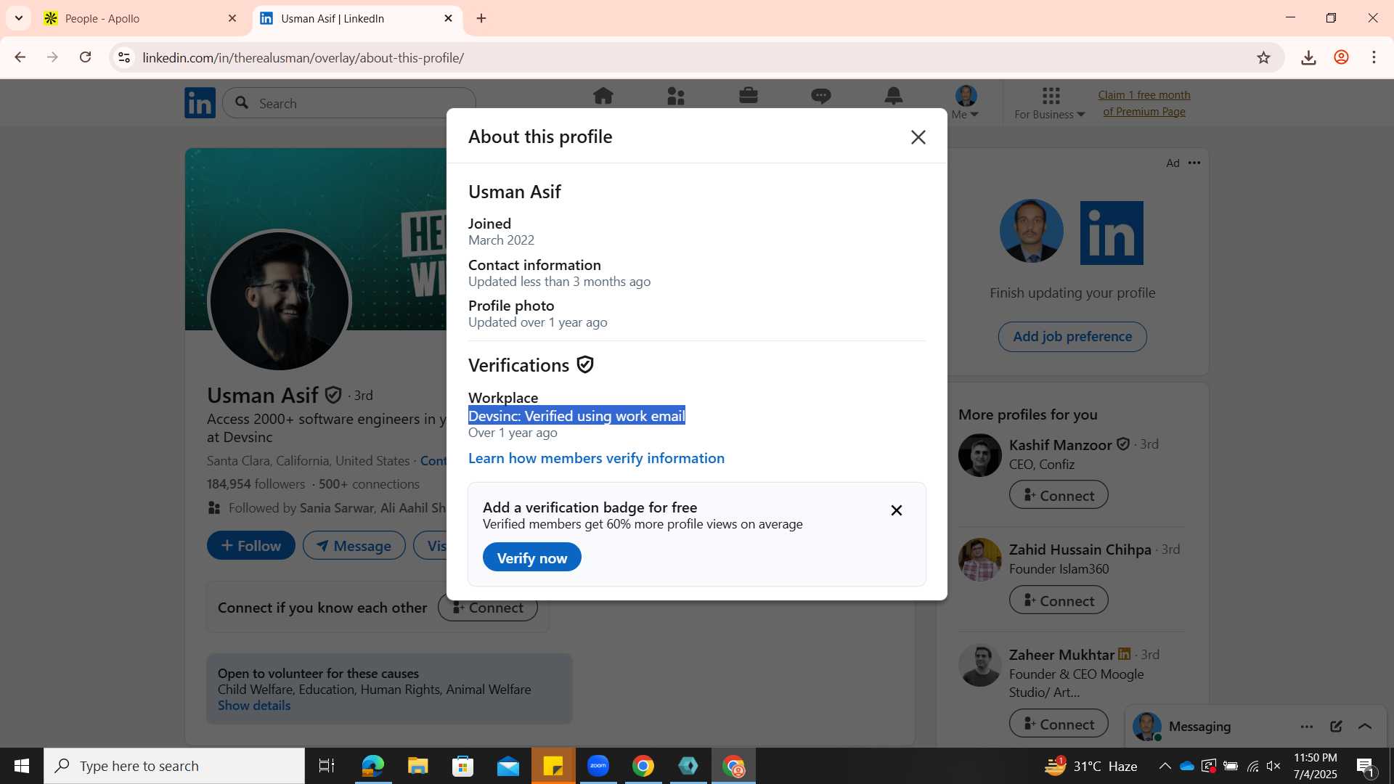This screenshot has height=784, width=1394.
Task: Open Learn how members verify information link
Action: pos(596,458)
